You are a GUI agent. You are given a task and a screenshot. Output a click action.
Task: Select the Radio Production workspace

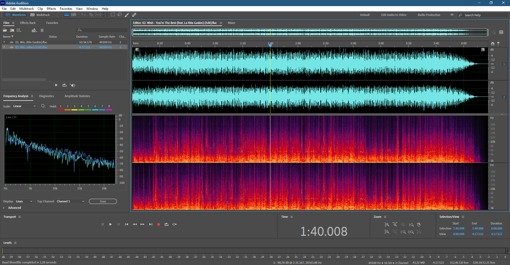point(429,15)
